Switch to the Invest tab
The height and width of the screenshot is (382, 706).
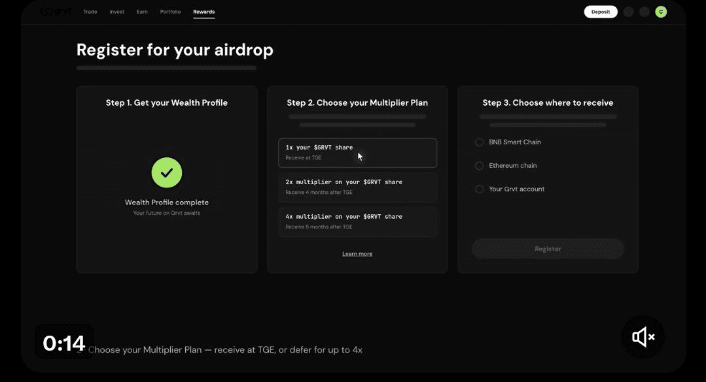(116, 12)
